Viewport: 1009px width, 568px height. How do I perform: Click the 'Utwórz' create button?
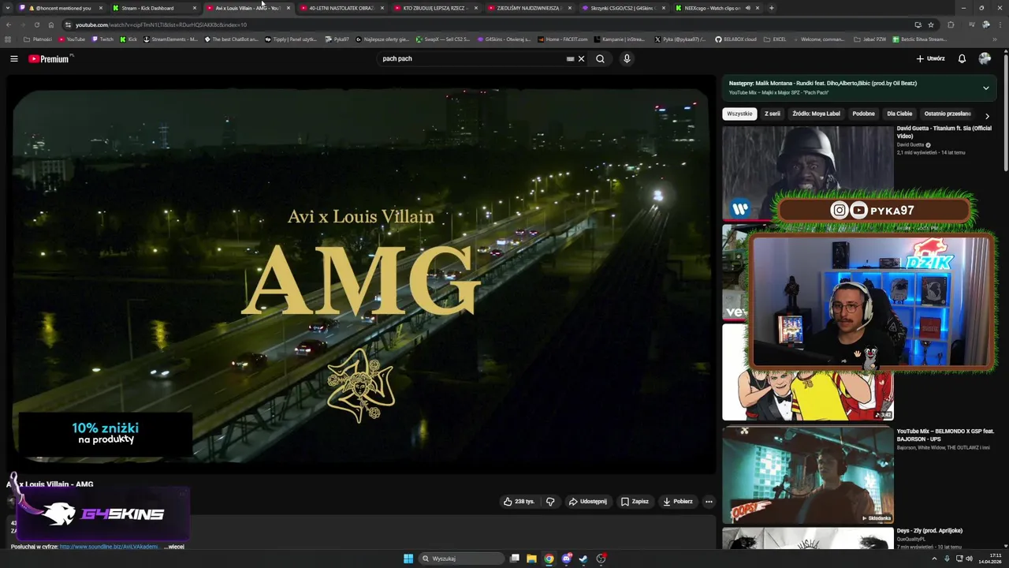[x=930, y=58]
